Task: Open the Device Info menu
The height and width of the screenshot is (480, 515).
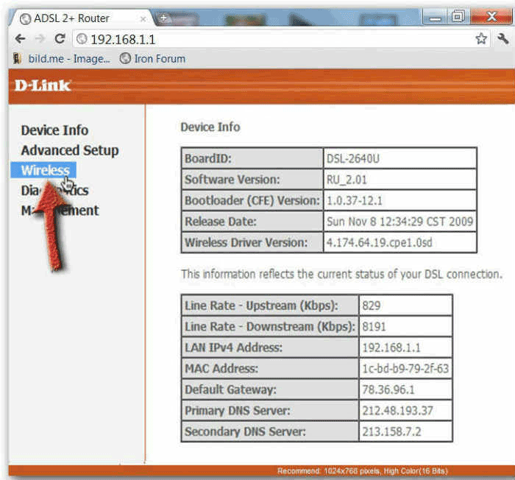Action: tap(54, 130)
